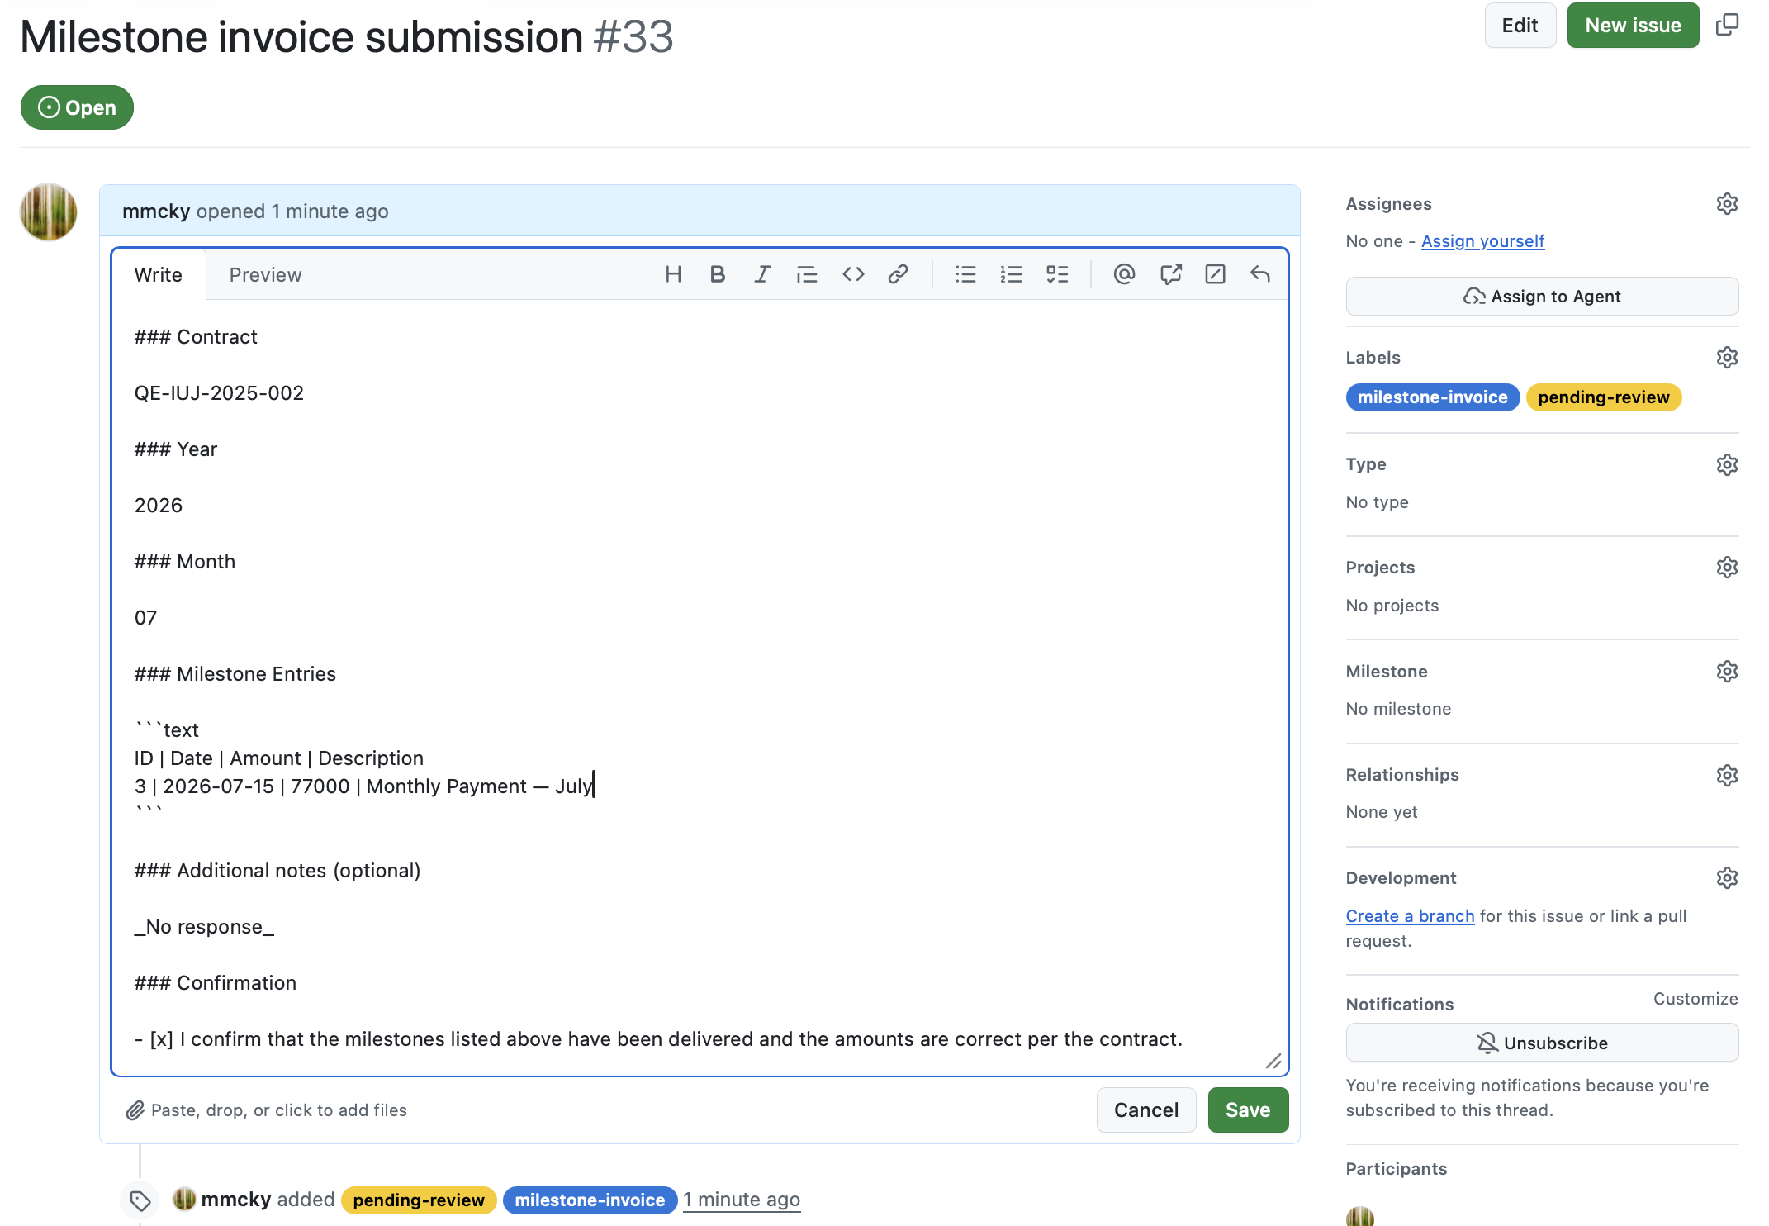
Task: Click the New issue button
Action: click(1633, 26)
